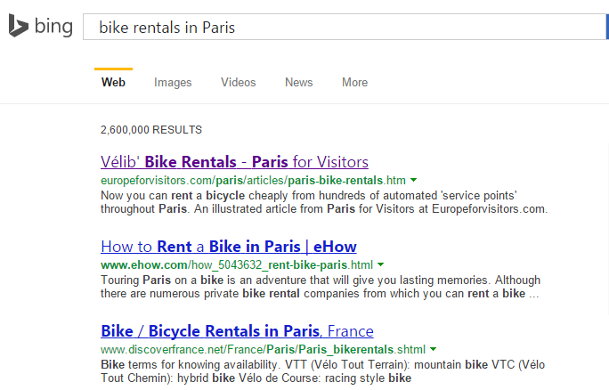Expand the europeforvisitors.com URL dropdown arrow

coord(414,180)
